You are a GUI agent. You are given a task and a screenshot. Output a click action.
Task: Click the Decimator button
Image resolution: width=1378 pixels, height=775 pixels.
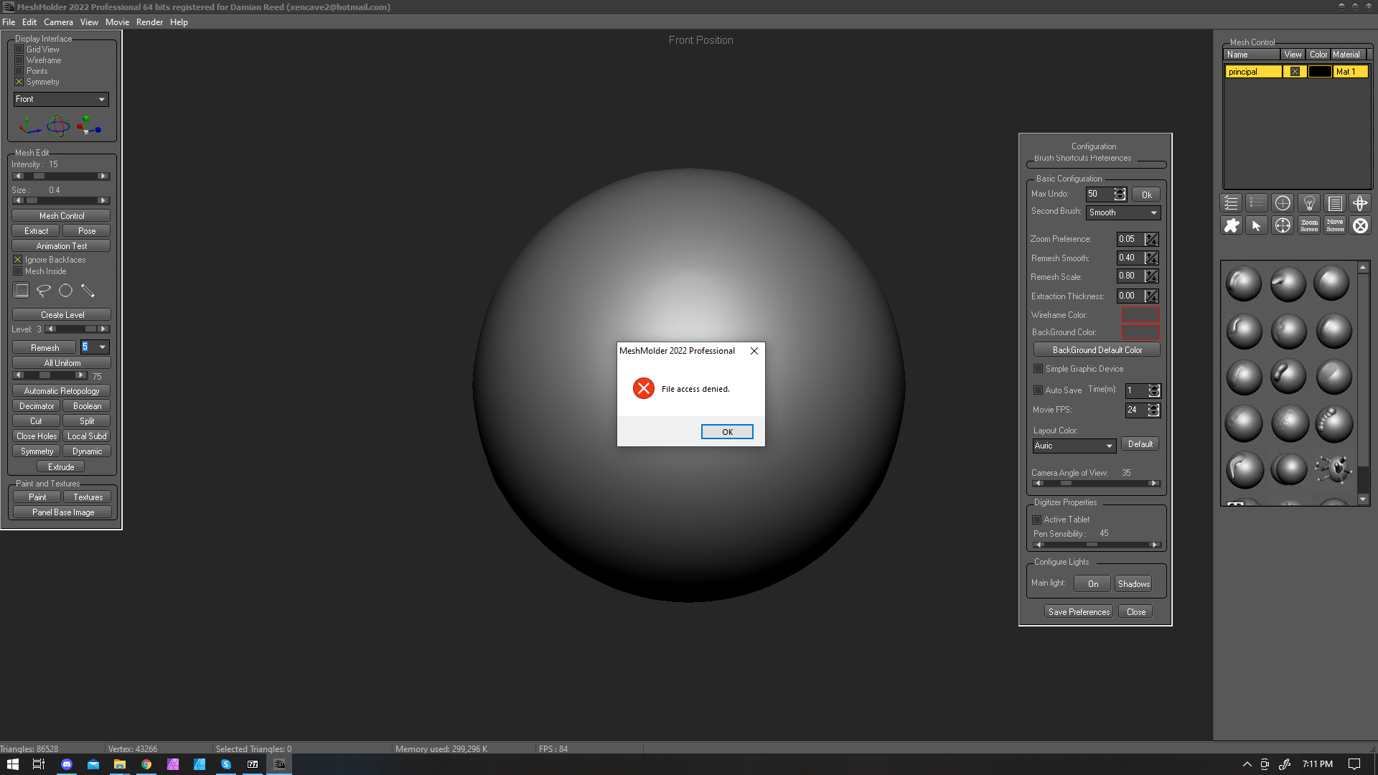point(37,406)
